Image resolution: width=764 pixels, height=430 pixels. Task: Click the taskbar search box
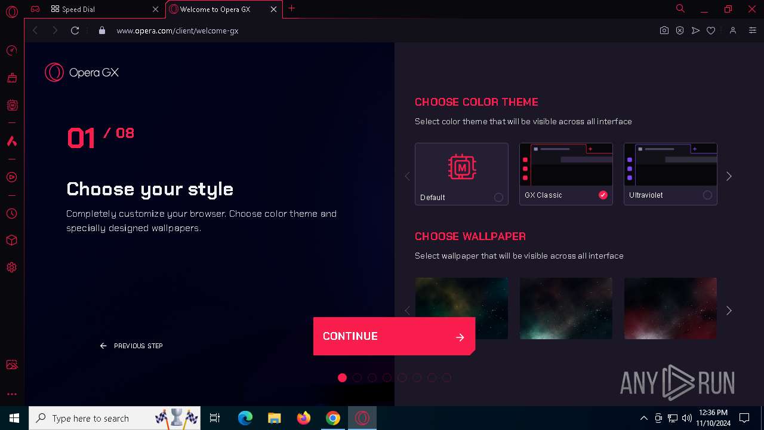tap(116, 418)
